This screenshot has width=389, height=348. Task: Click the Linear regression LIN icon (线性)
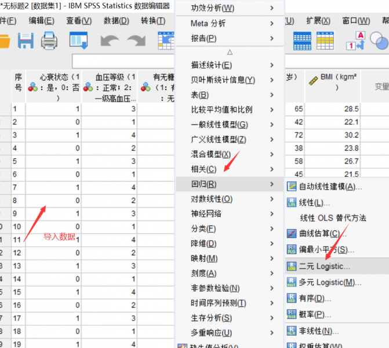tap(292, 203)
